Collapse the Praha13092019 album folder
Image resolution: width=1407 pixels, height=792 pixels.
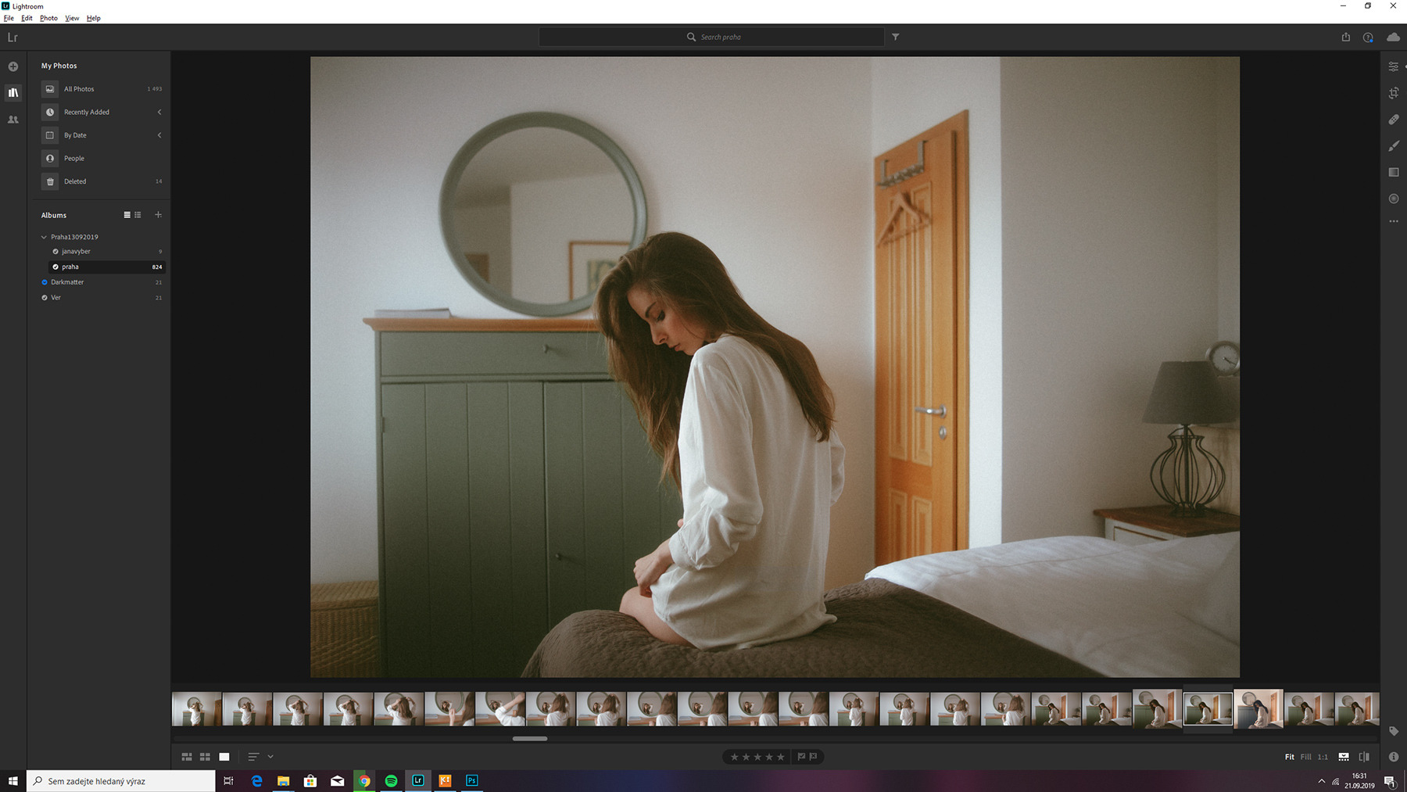[x=44, y=237]
